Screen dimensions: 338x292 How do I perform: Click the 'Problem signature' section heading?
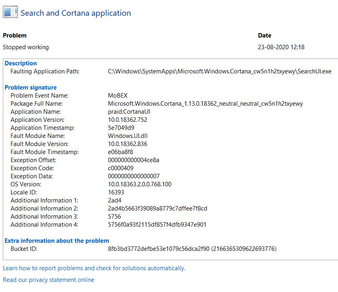[x=31, y=88]
